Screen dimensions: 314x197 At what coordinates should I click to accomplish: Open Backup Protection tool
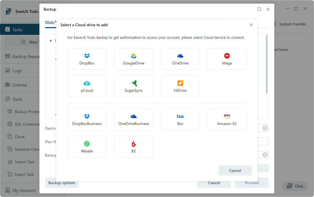[23, 112]
